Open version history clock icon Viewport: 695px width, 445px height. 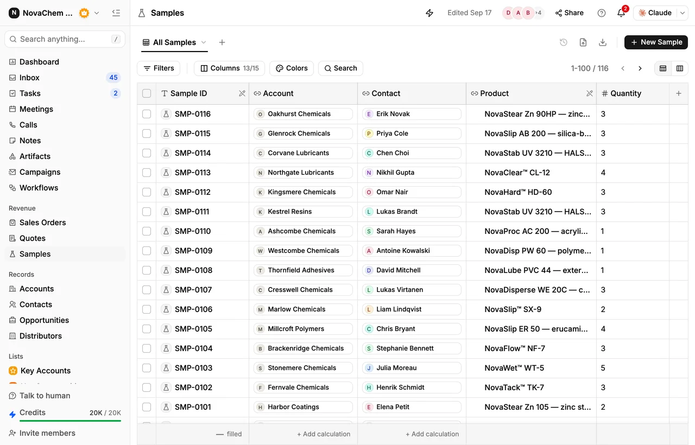click(564, 42)
